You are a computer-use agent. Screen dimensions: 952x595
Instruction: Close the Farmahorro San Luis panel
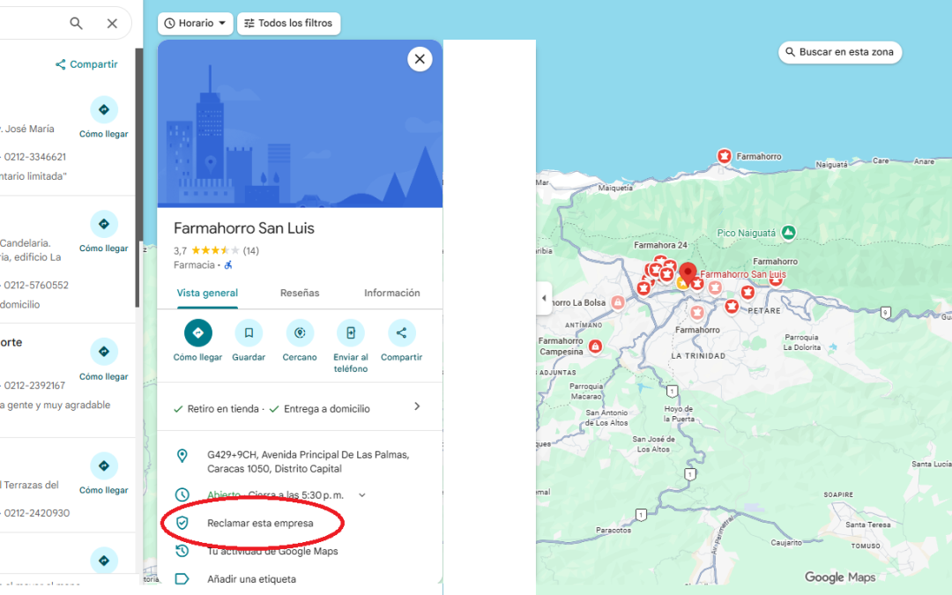tap(420, 59)
